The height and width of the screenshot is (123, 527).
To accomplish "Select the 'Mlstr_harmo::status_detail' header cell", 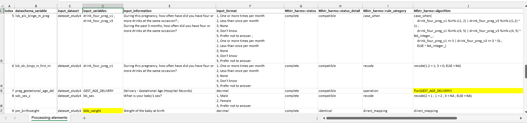I will click(340, 11).
